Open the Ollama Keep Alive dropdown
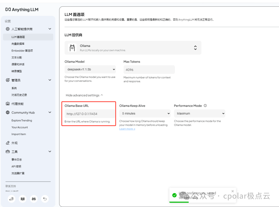The image size is (279, 207). 145,113
